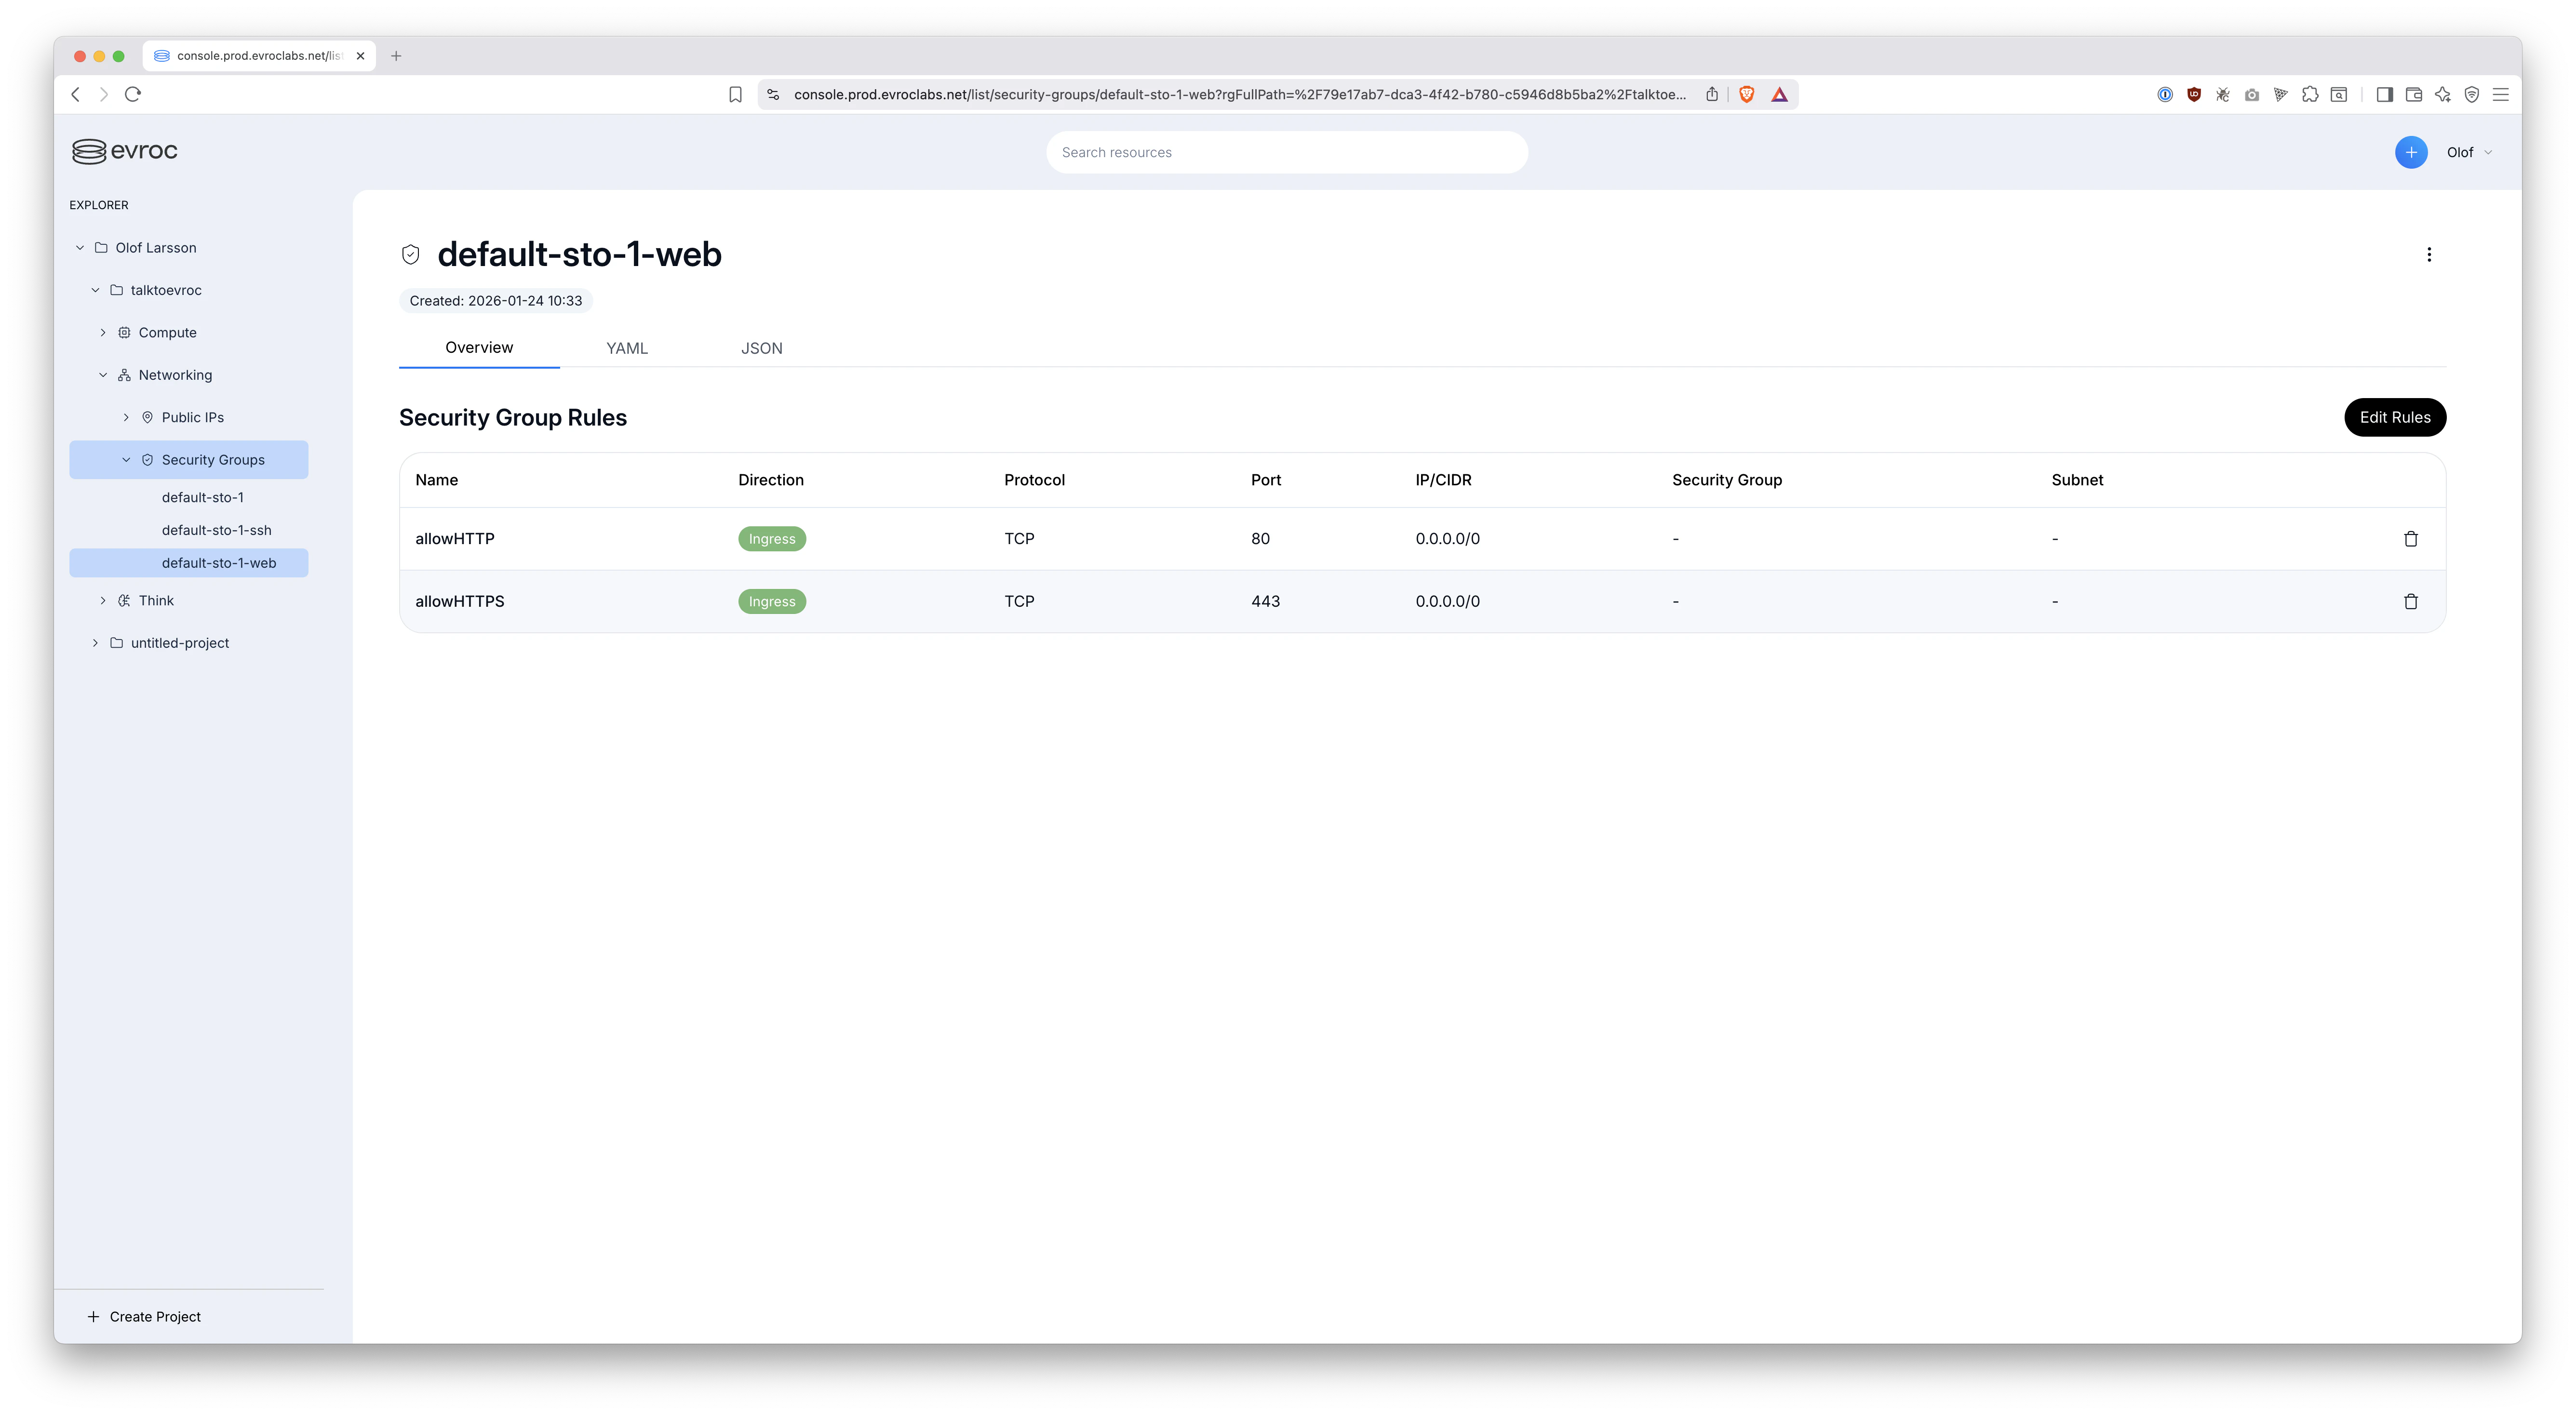Delete the allowHTTPS rule with trash icon

2410,601
